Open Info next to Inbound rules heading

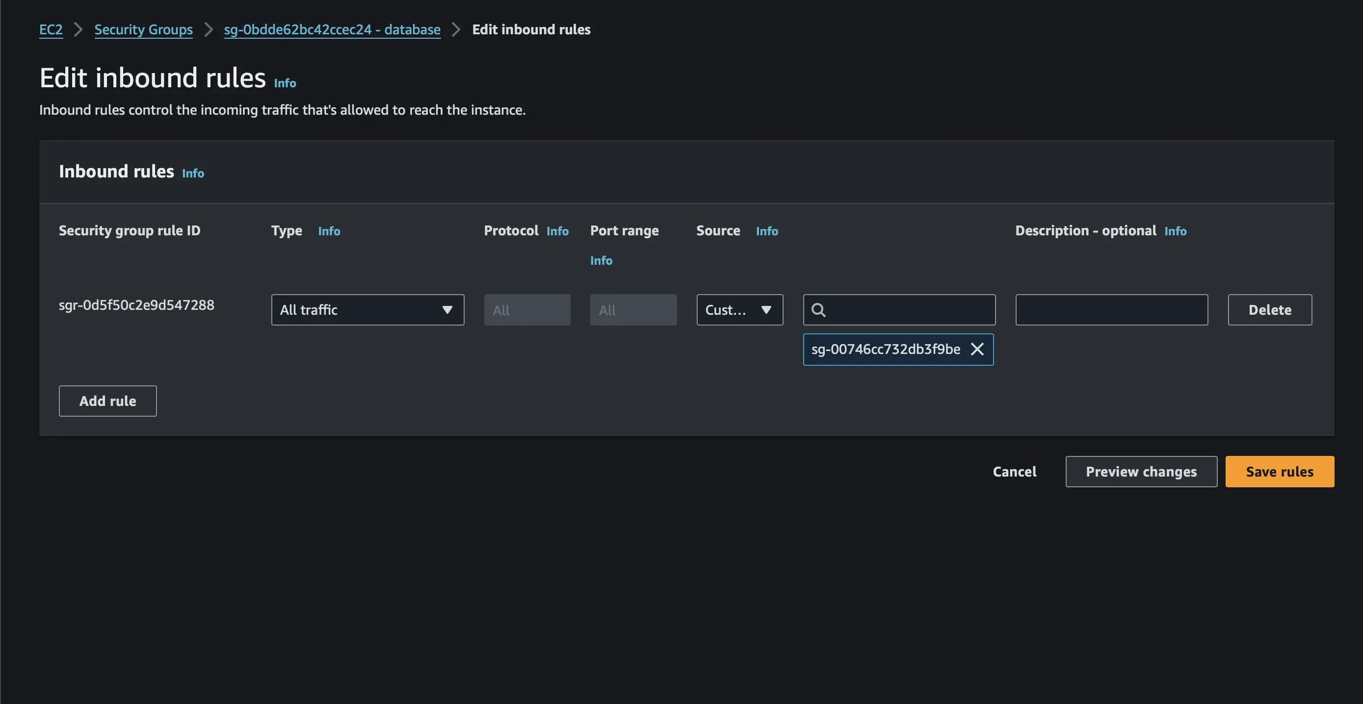tap(193, 174)
